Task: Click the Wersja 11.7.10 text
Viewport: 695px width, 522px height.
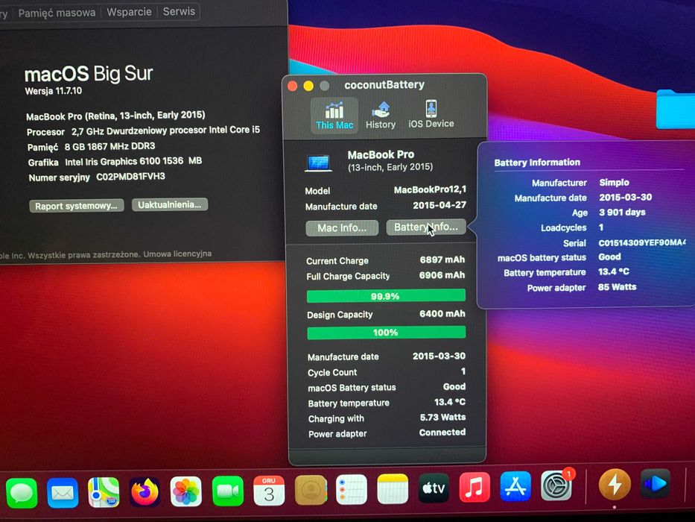Action: (x=53, y=91)
